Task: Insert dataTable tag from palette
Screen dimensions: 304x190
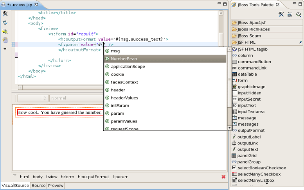Action: [245, 74]
